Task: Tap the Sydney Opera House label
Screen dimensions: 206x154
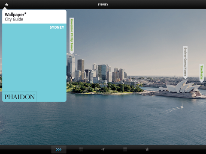Action: (x=185, y=62)
